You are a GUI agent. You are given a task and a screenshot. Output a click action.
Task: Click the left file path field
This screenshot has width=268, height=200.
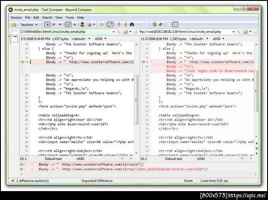(65, 32)
